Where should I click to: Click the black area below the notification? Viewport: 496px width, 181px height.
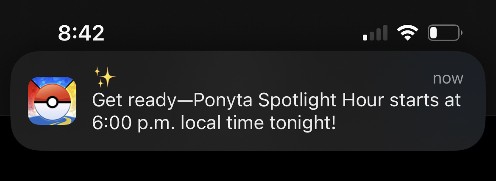point(248,167)
